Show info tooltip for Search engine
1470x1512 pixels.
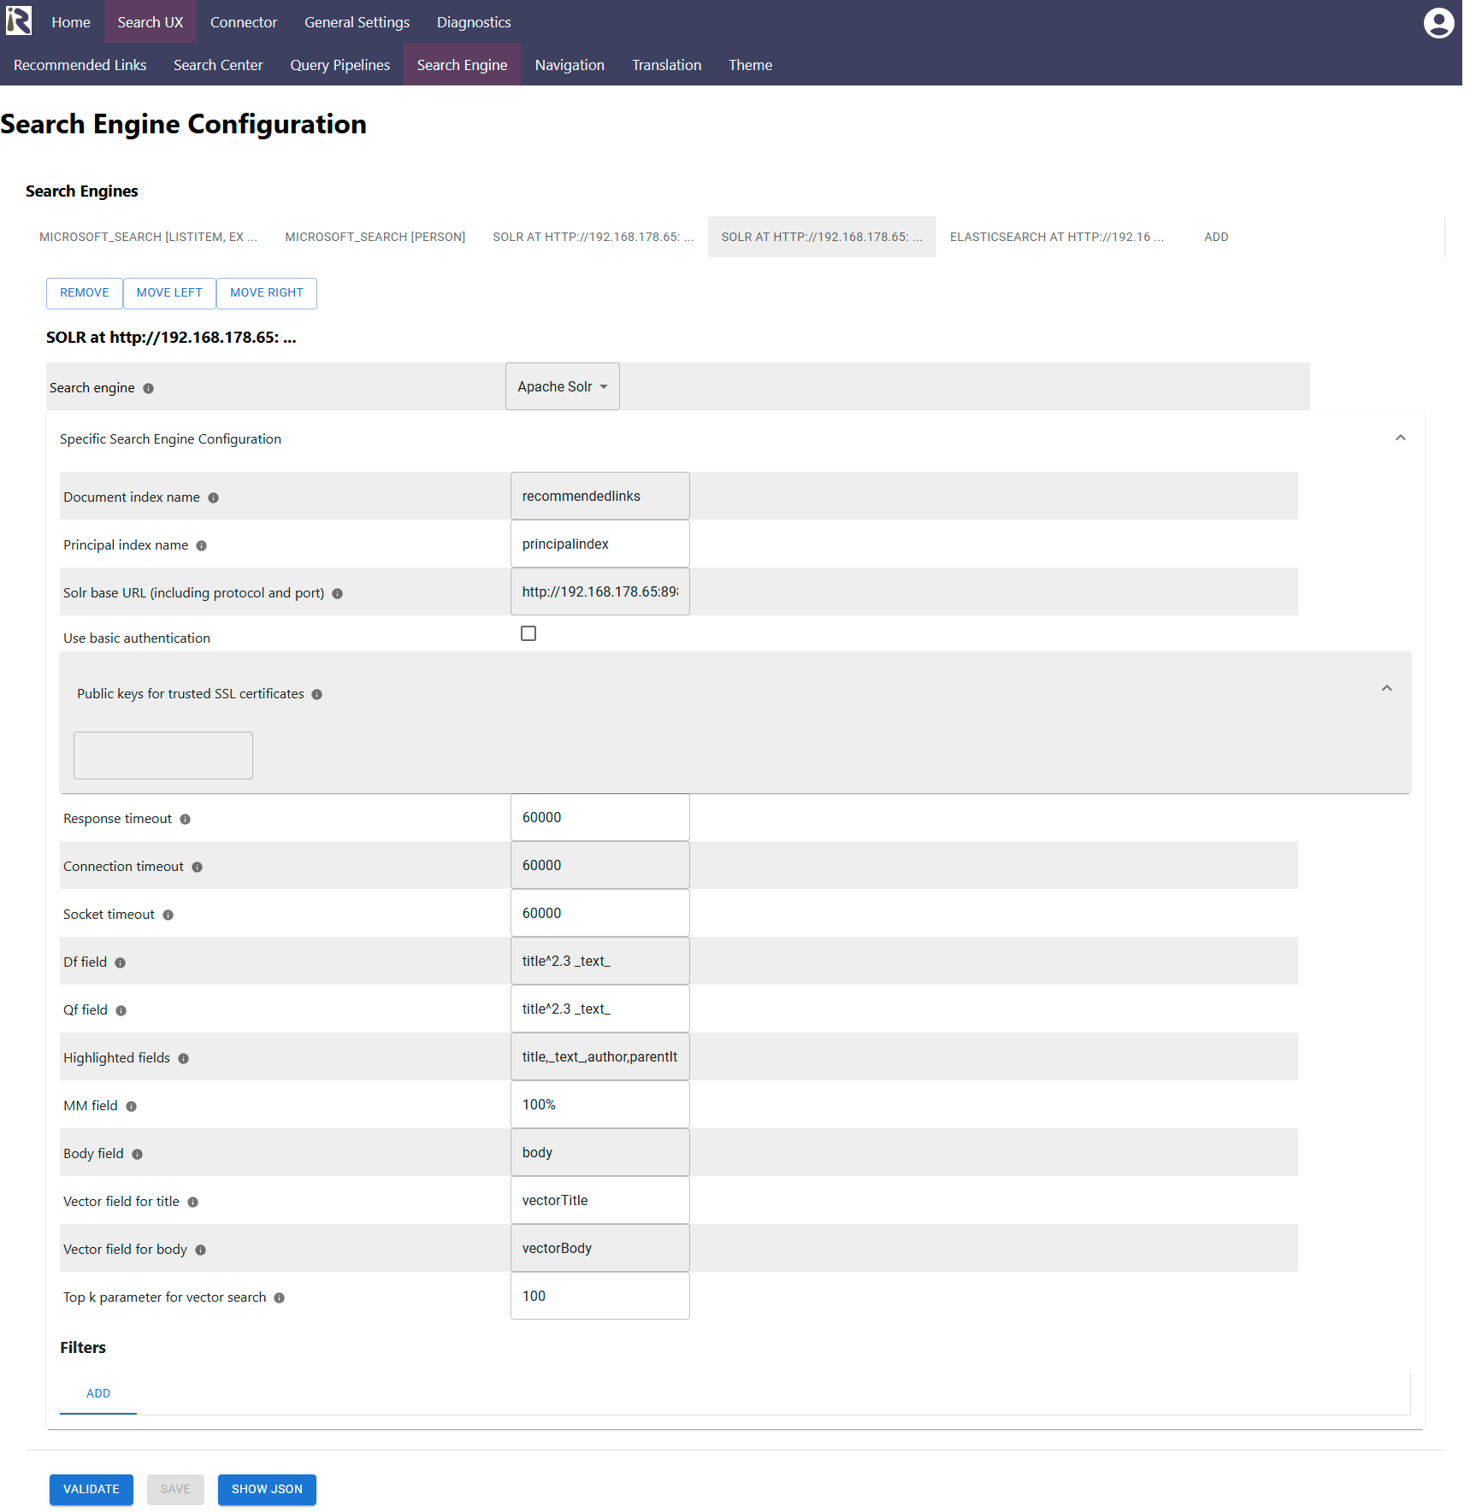[x=148, y=389]
